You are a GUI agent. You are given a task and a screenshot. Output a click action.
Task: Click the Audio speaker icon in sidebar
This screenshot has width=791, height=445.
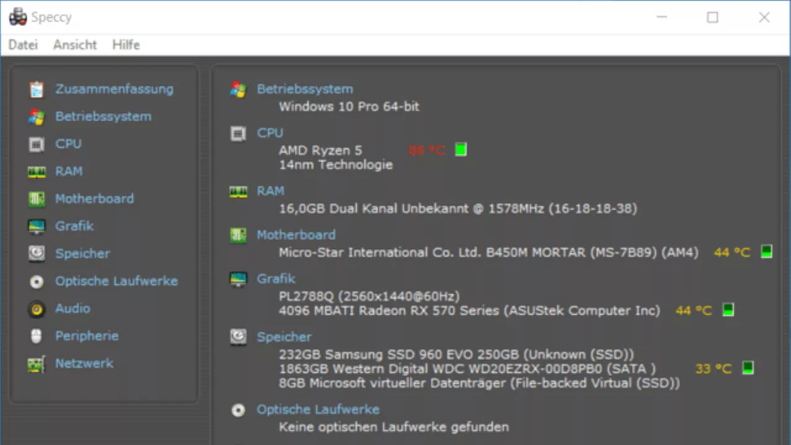pyautogui.click(x=36, y=308)
